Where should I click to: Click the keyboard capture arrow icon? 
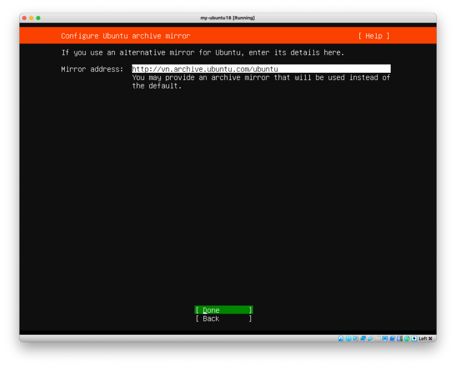pos(414,338)
